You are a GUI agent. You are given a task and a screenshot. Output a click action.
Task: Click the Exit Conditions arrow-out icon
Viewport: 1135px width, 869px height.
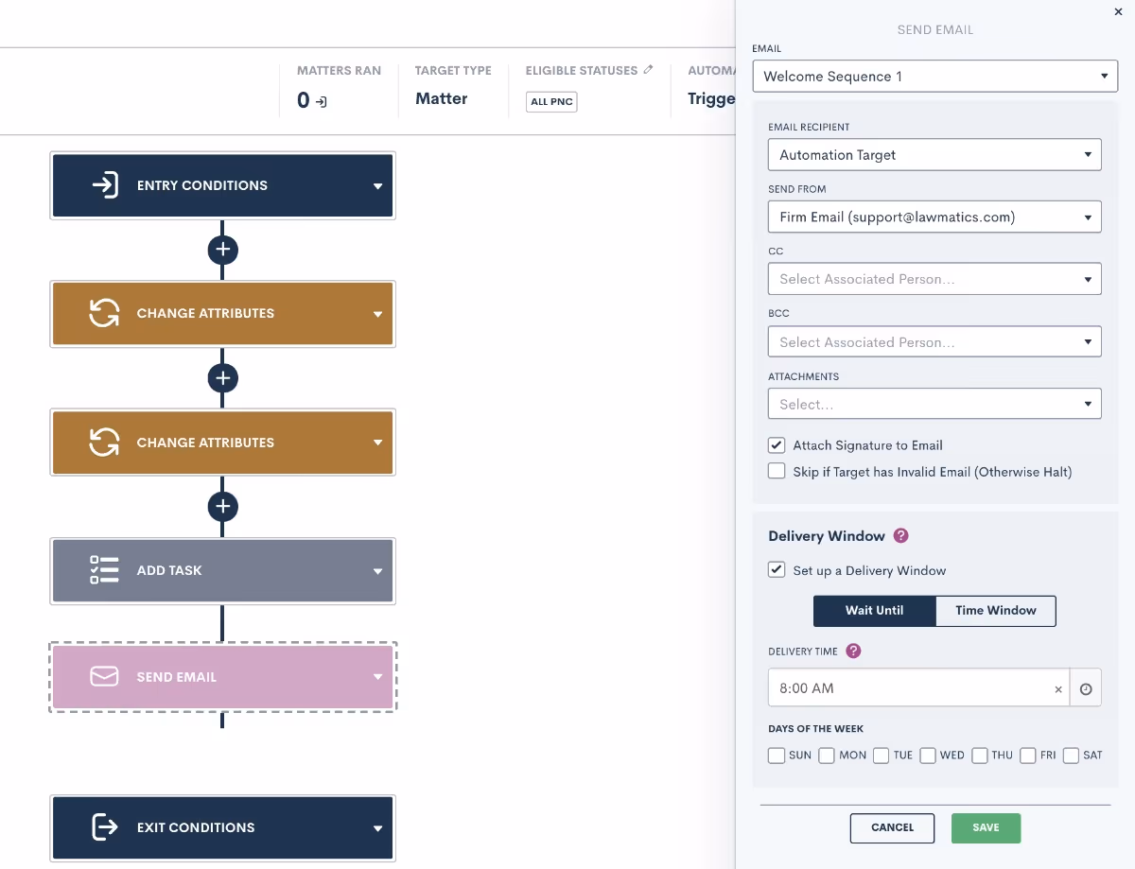(x=104, y=827)
